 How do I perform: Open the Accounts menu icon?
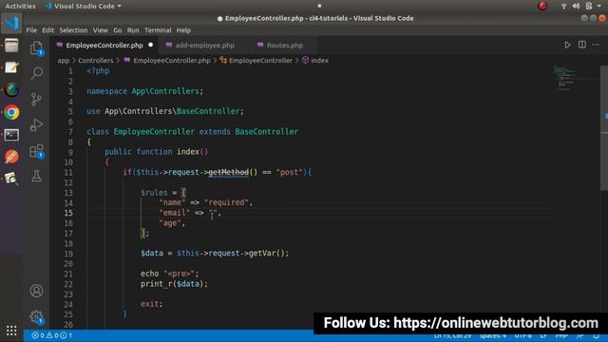(36, 291)
